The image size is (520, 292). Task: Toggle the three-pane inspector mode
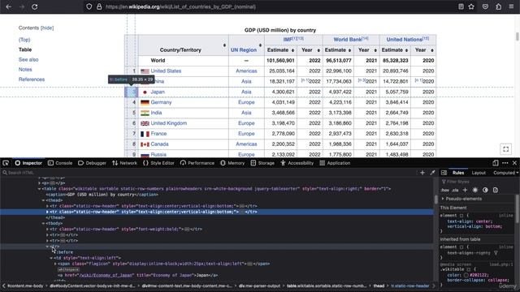[444, 173]
